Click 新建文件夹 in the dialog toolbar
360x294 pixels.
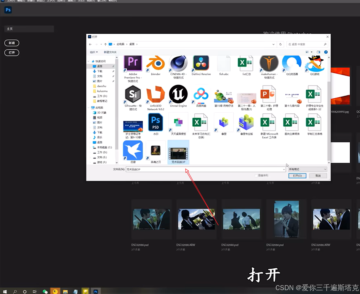110,52
